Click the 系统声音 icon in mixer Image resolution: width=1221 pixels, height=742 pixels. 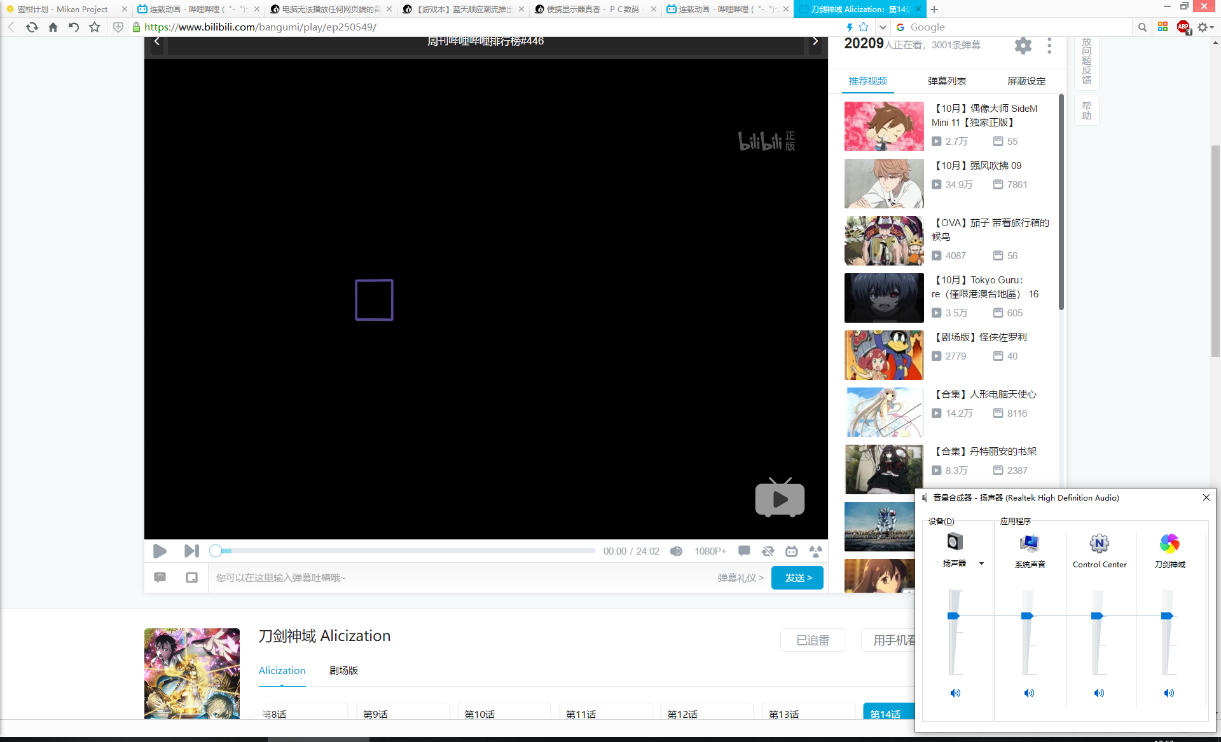[x=1029, y=543]
